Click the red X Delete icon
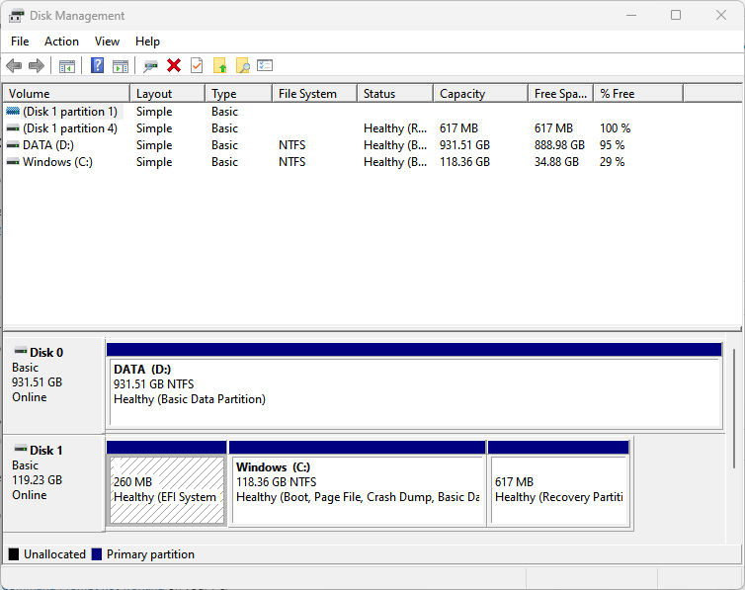Screen dimensions: 745x590 [x=174, y=66]
